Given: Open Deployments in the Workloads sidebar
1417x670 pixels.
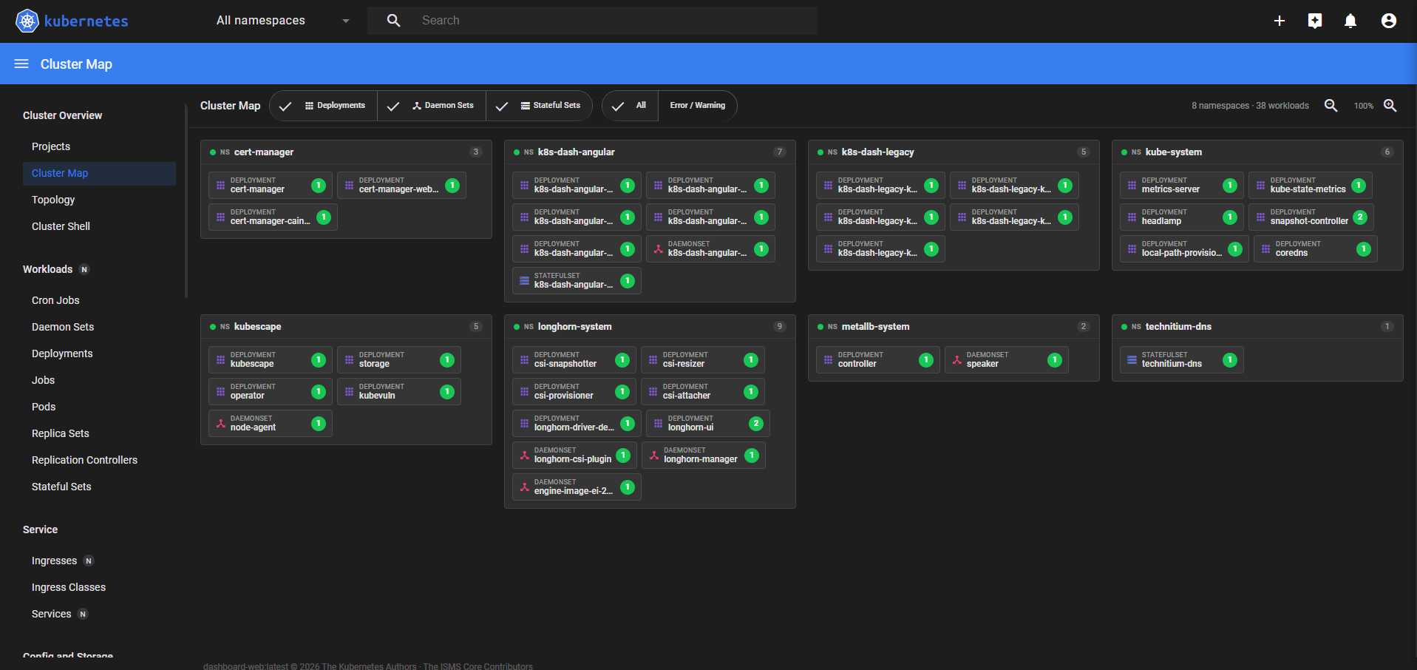Looking at the screenshot, I should click(x=62, y=353).
